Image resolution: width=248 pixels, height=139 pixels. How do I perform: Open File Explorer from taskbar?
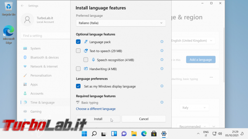coord(134,134)
